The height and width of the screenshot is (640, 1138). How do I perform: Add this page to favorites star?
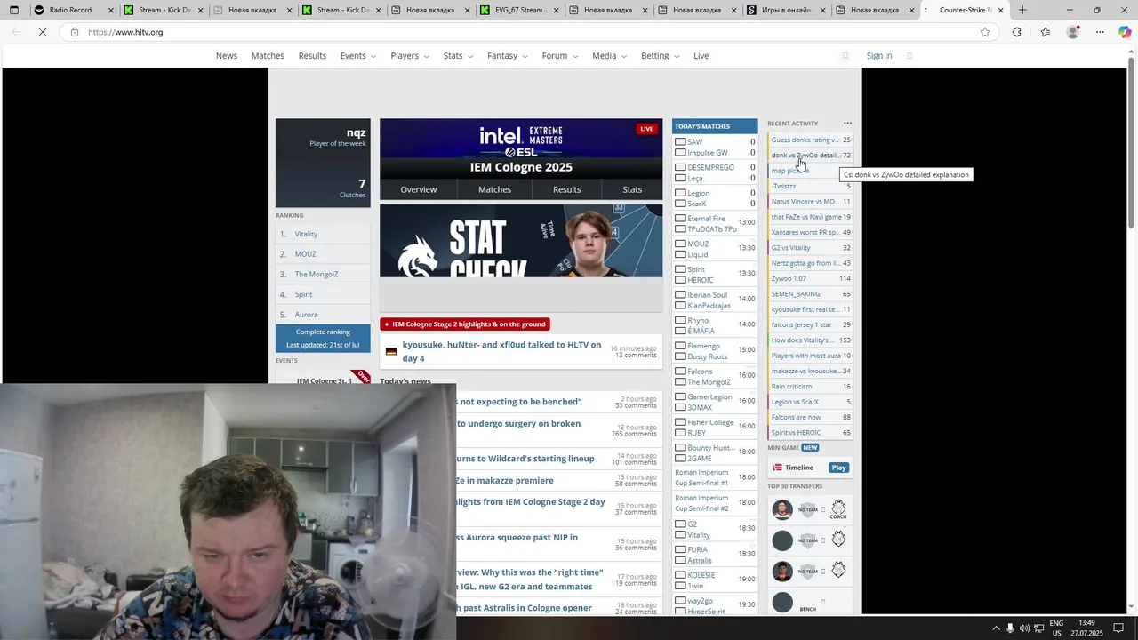[985, 32]
